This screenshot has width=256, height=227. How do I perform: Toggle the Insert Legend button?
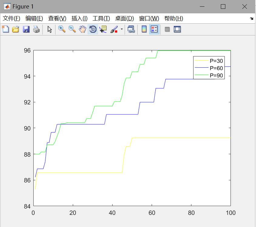click(x=154, y=29)
